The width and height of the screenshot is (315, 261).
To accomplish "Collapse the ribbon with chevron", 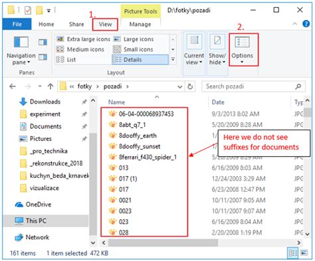I will tap(294, 24).
